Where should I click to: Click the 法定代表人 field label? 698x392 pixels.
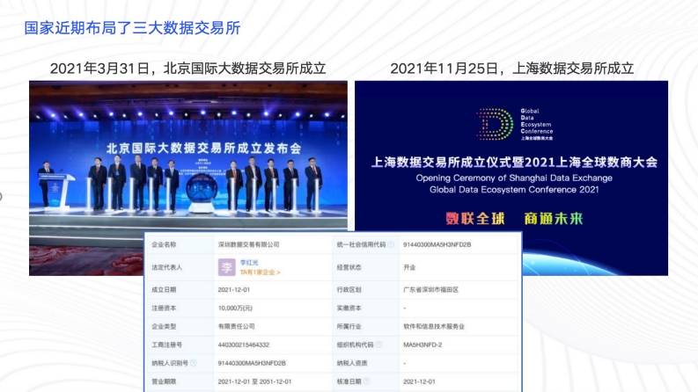pos(167,267)
